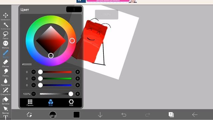The width and height of the screenshot is (213, 120).
Task: Click the red channel slider handle
Action: click(x=40, y=72)
